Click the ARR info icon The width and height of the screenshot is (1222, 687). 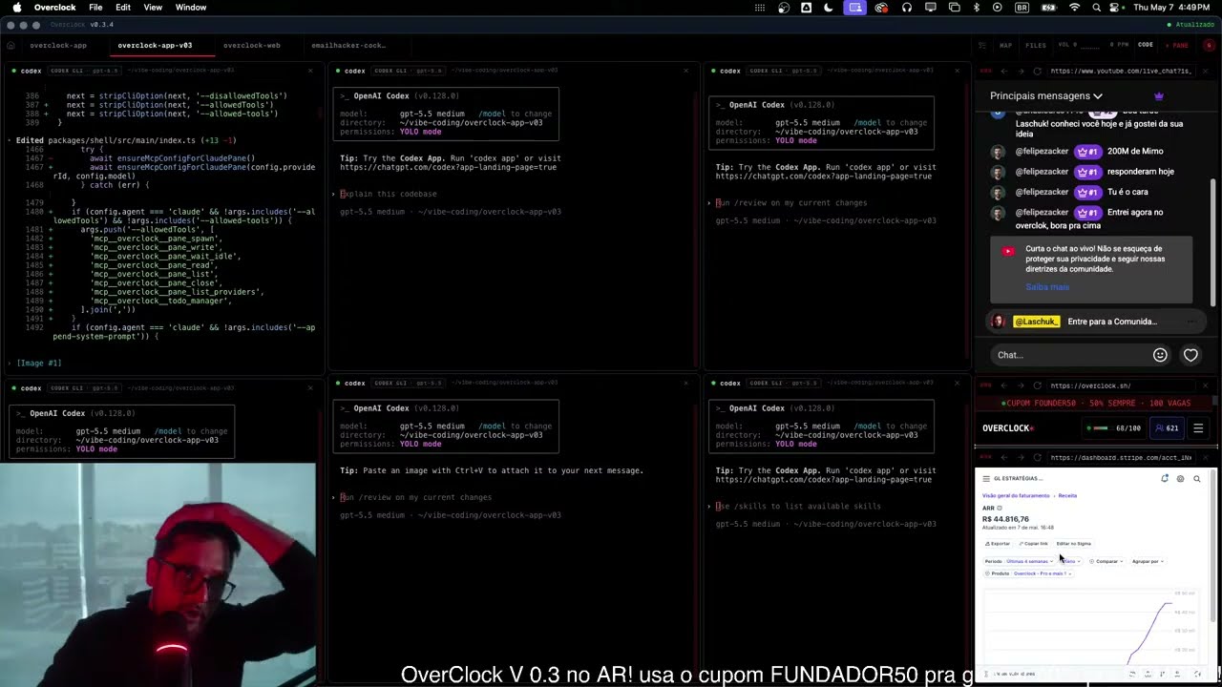(1000, 508)
